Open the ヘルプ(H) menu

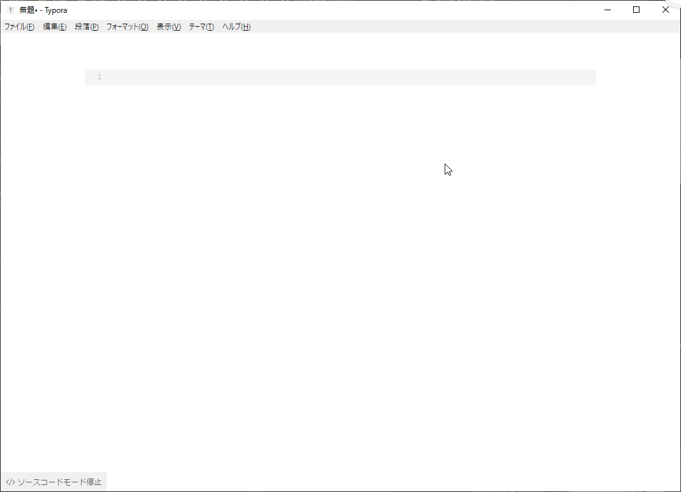236,27
